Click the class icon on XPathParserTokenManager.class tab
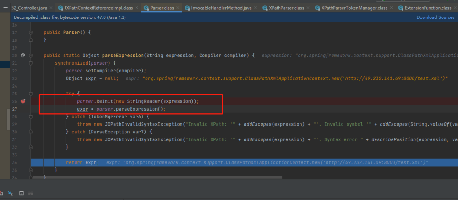The height and width of the screenshot is (200, 458). (x=317, y=8)
